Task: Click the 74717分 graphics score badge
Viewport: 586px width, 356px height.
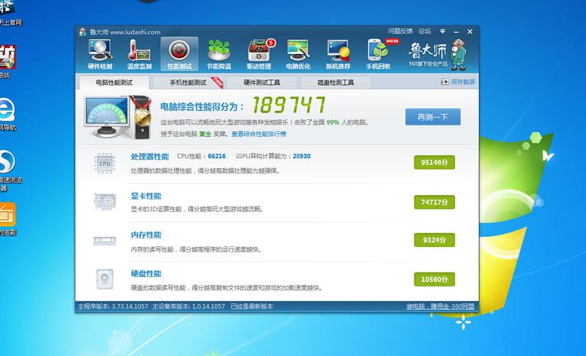Action: (x=434, y=202)
